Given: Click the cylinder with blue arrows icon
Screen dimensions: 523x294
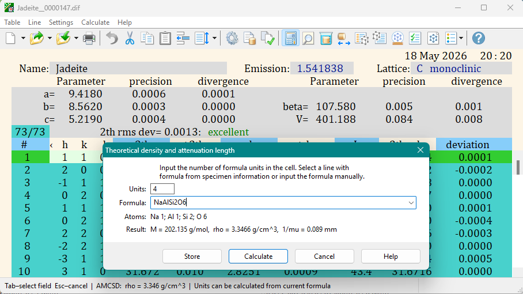Looking at the screenshot, I should click(343, 39).
